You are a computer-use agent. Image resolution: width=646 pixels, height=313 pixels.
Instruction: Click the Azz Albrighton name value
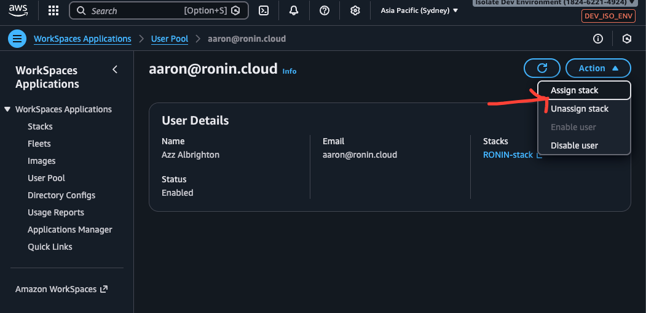pyautogui.click(x=191, y=155)
